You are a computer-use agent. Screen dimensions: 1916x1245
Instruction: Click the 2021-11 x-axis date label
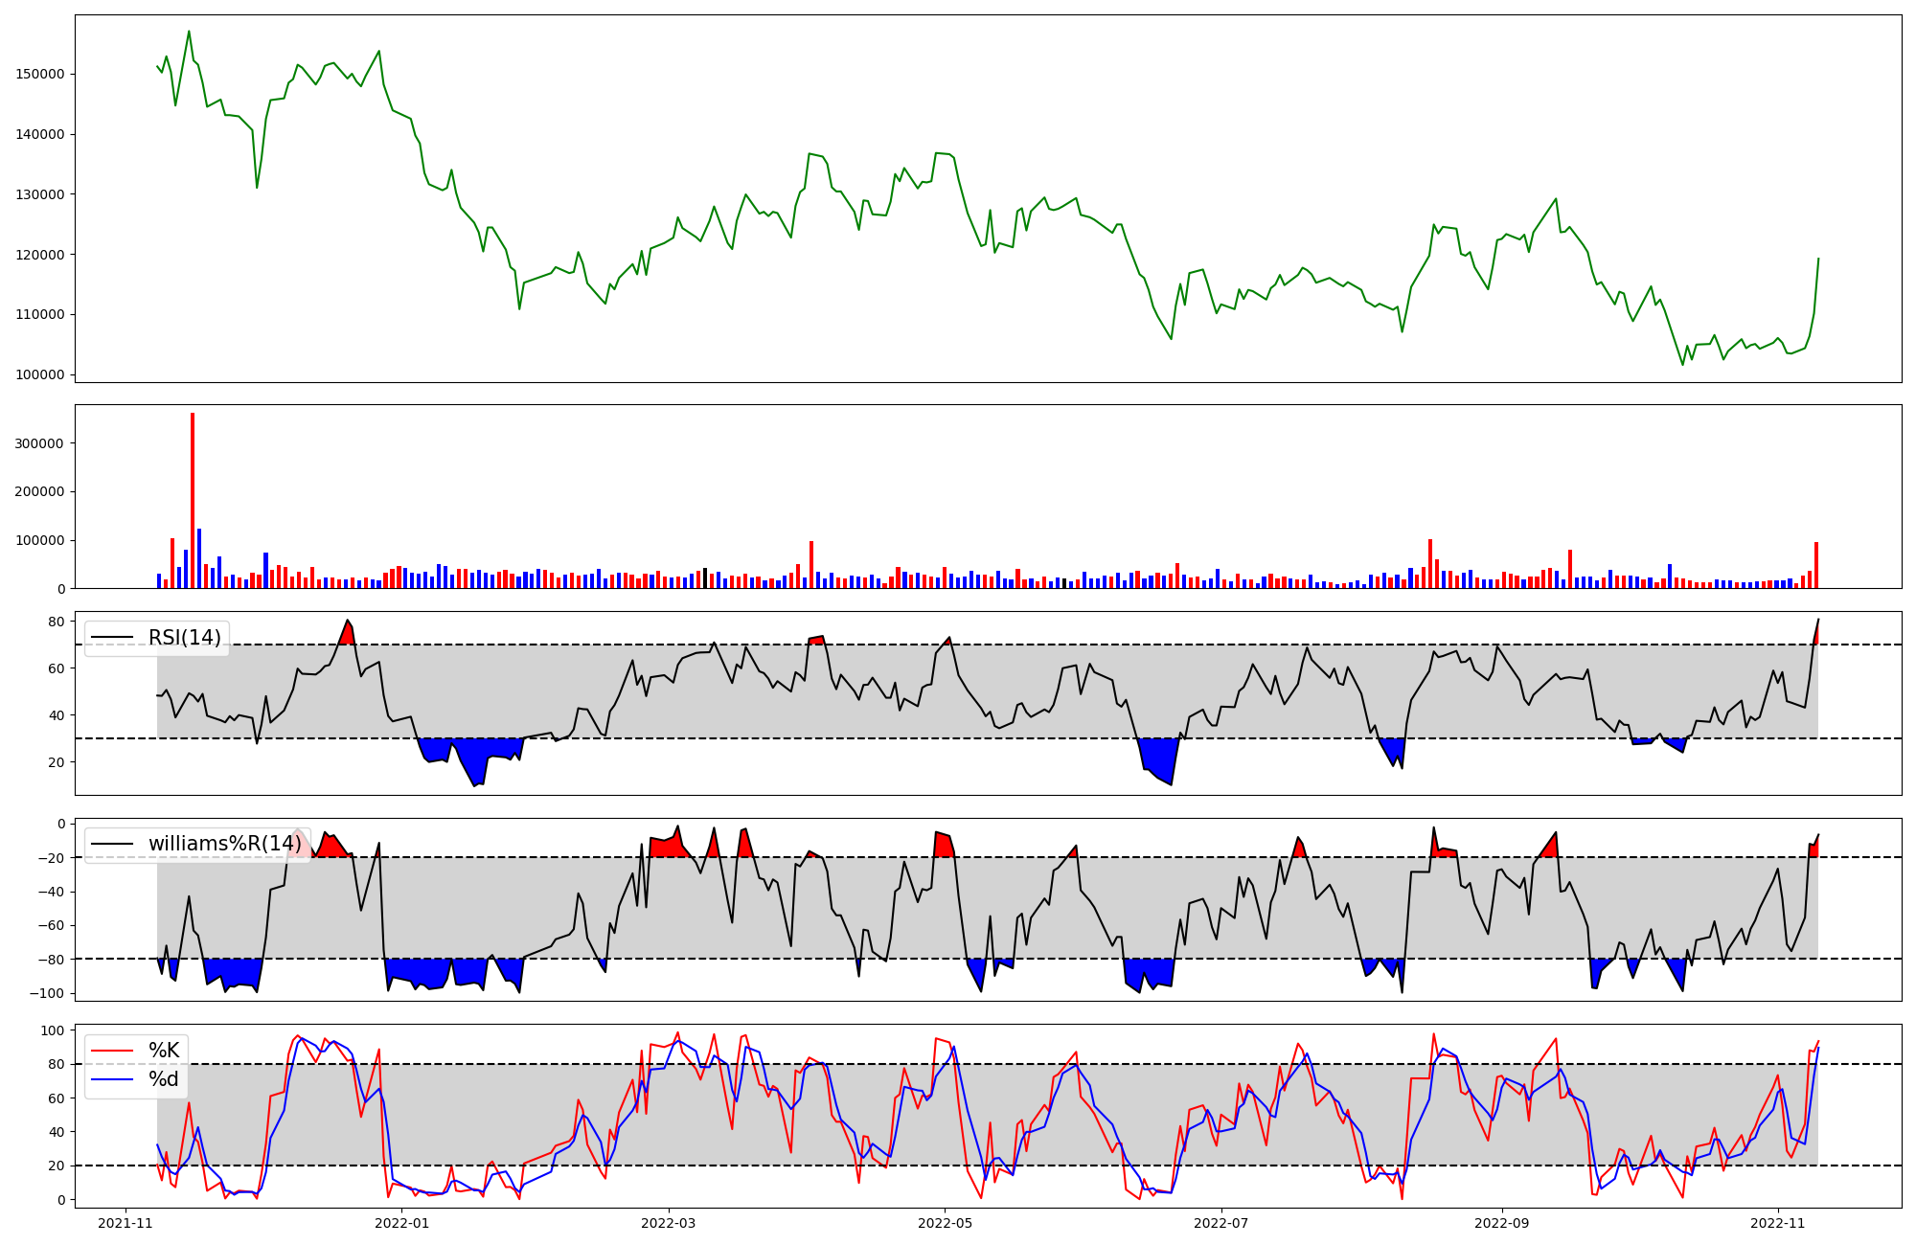125,1223
